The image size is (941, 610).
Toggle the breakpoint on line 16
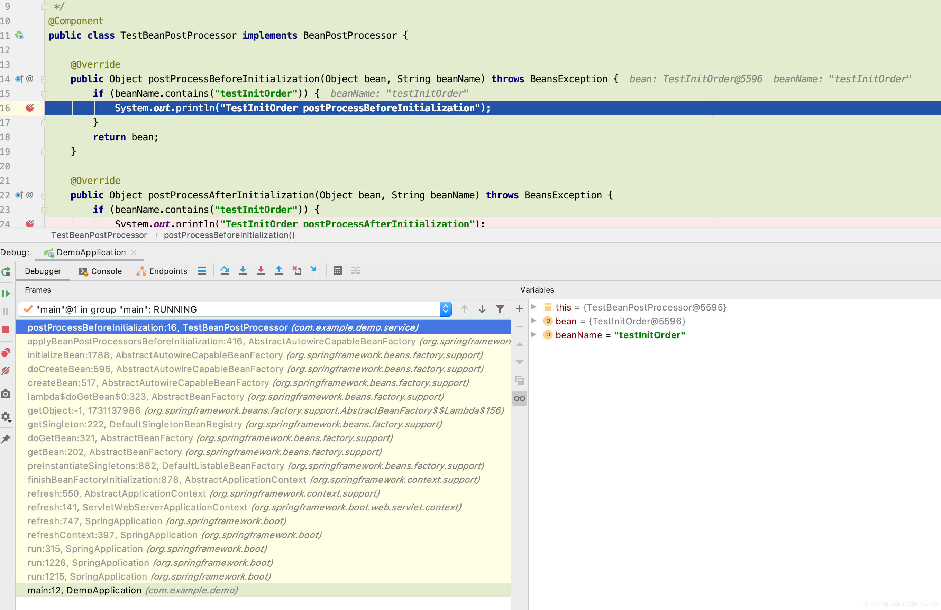[x=30, y=108]
